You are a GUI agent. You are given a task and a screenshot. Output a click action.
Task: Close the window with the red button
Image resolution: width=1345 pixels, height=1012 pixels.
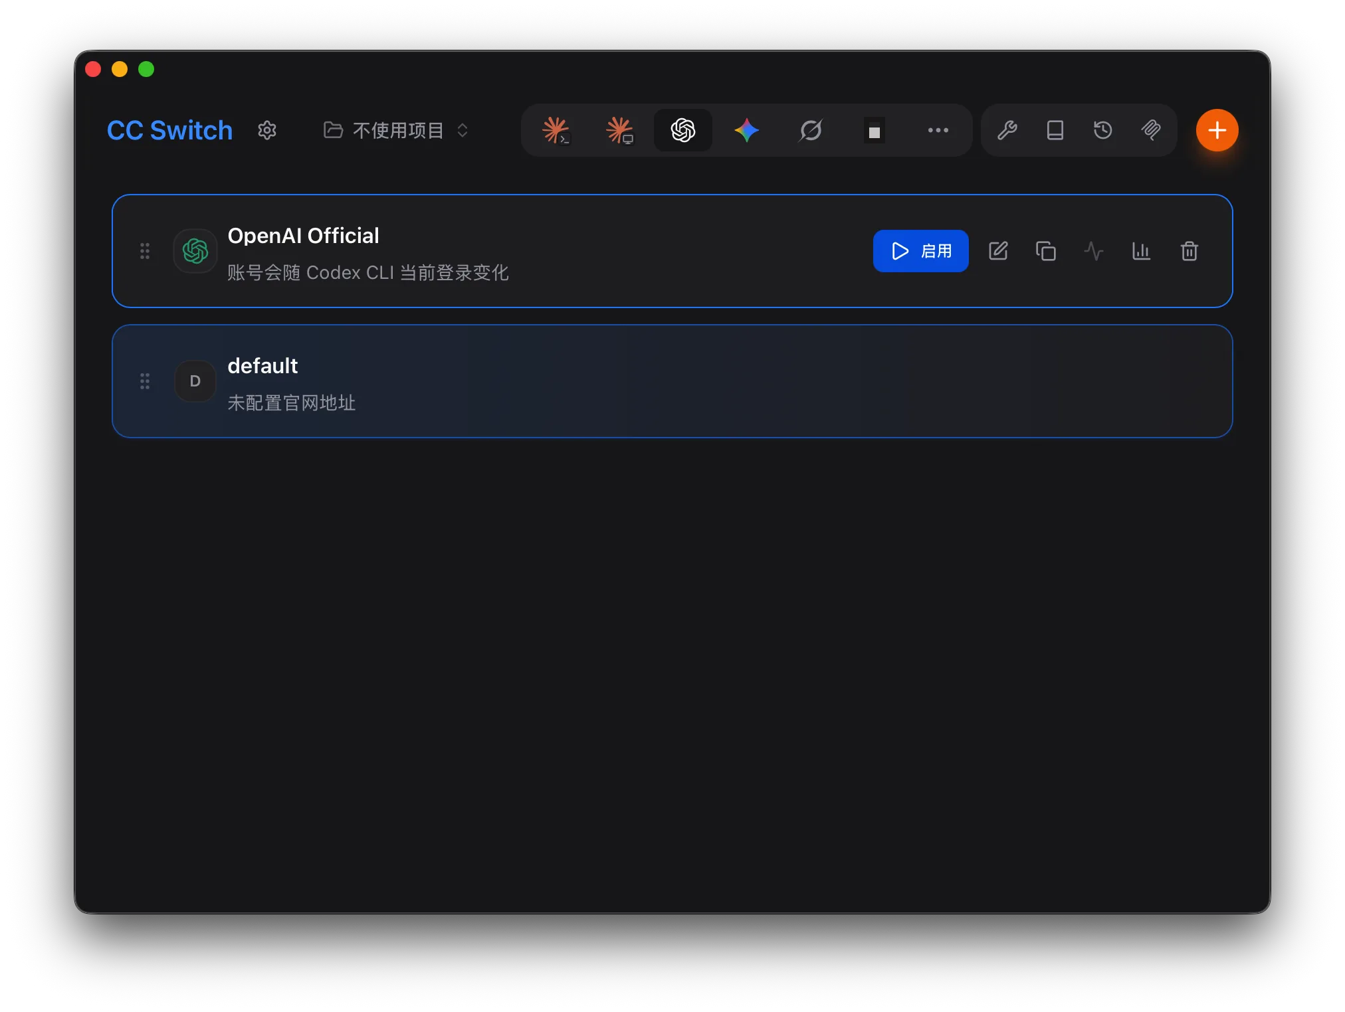pos(93,69)
